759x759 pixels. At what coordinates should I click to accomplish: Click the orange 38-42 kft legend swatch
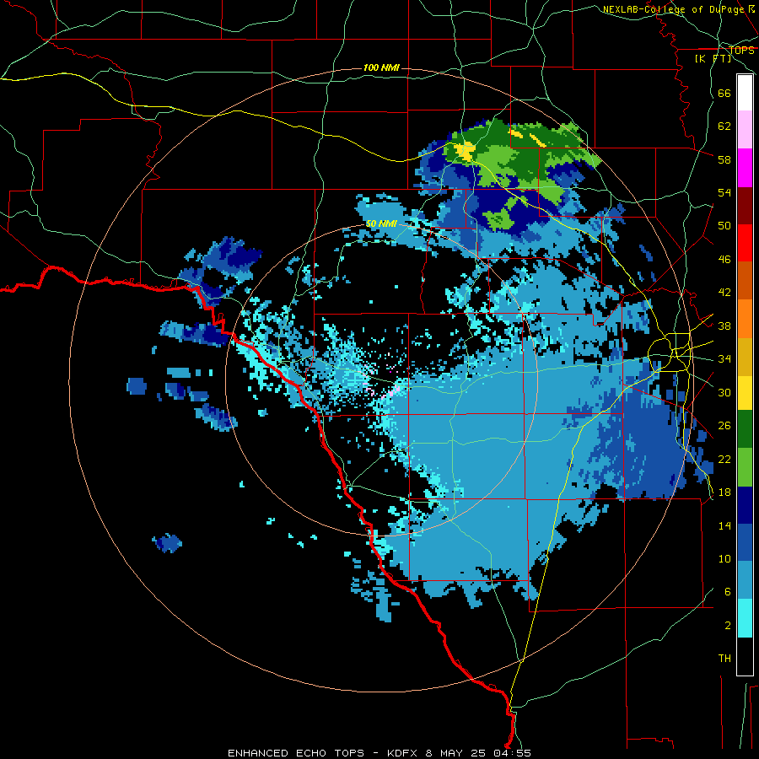click(745, 319)
